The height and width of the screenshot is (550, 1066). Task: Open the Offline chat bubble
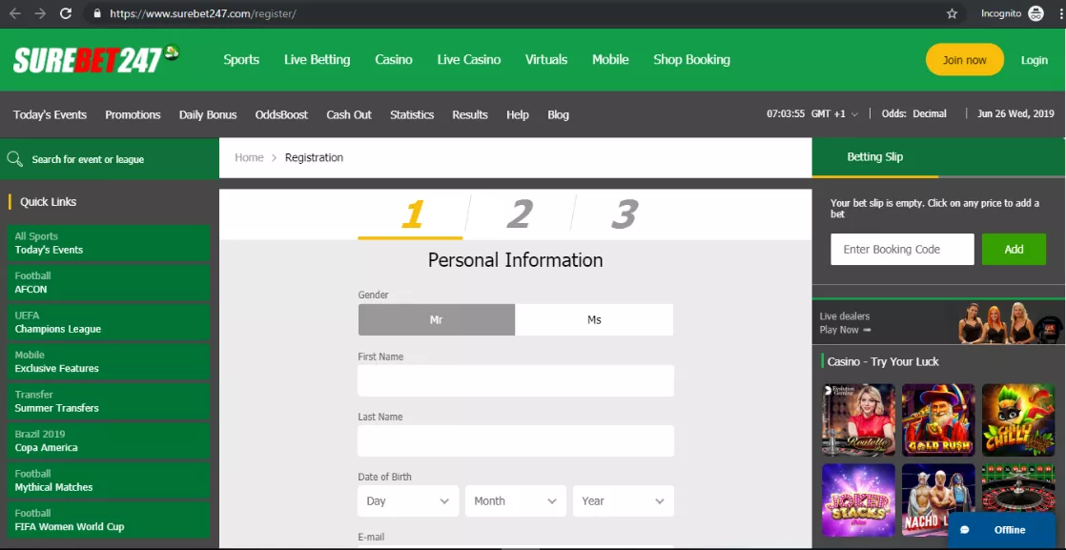[1003, 530]
